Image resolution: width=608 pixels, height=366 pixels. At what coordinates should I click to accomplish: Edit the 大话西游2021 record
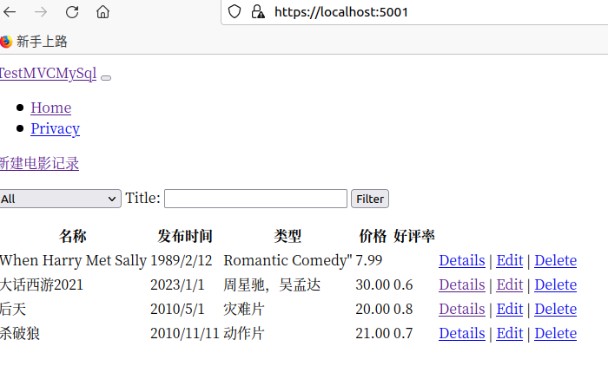click(510, 284)
